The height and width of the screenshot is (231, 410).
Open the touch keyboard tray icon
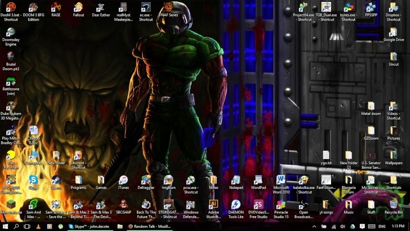coord(372,226)
